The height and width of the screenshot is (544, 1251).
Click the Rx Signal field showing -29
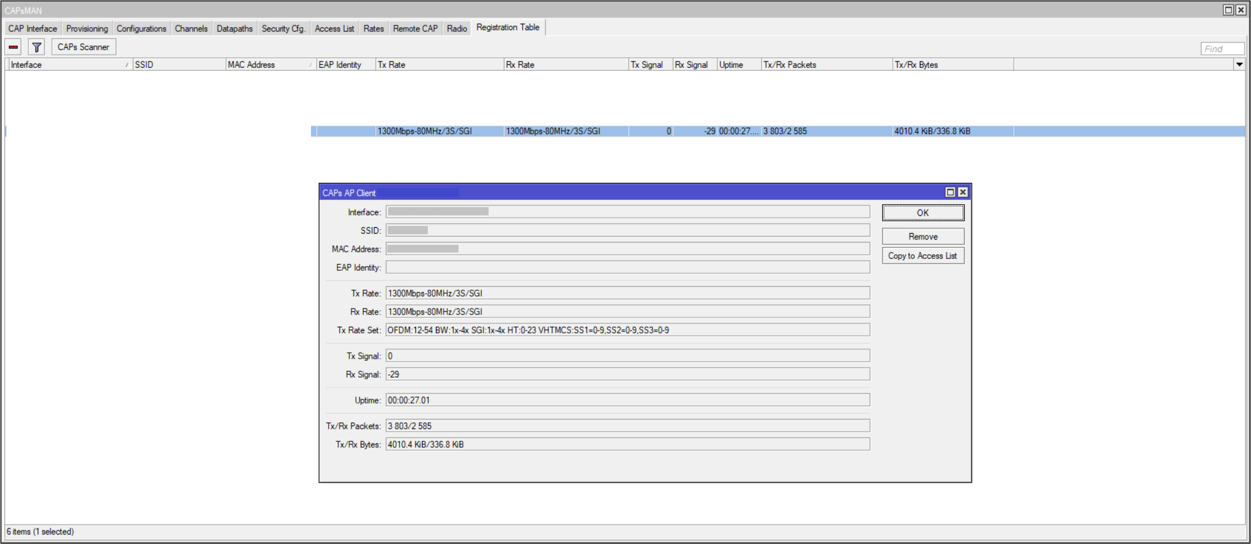pyautogui.click(x=628, y=374)
